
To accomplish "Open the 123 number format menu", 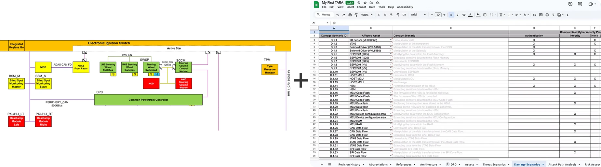I will tap(404, 15).
